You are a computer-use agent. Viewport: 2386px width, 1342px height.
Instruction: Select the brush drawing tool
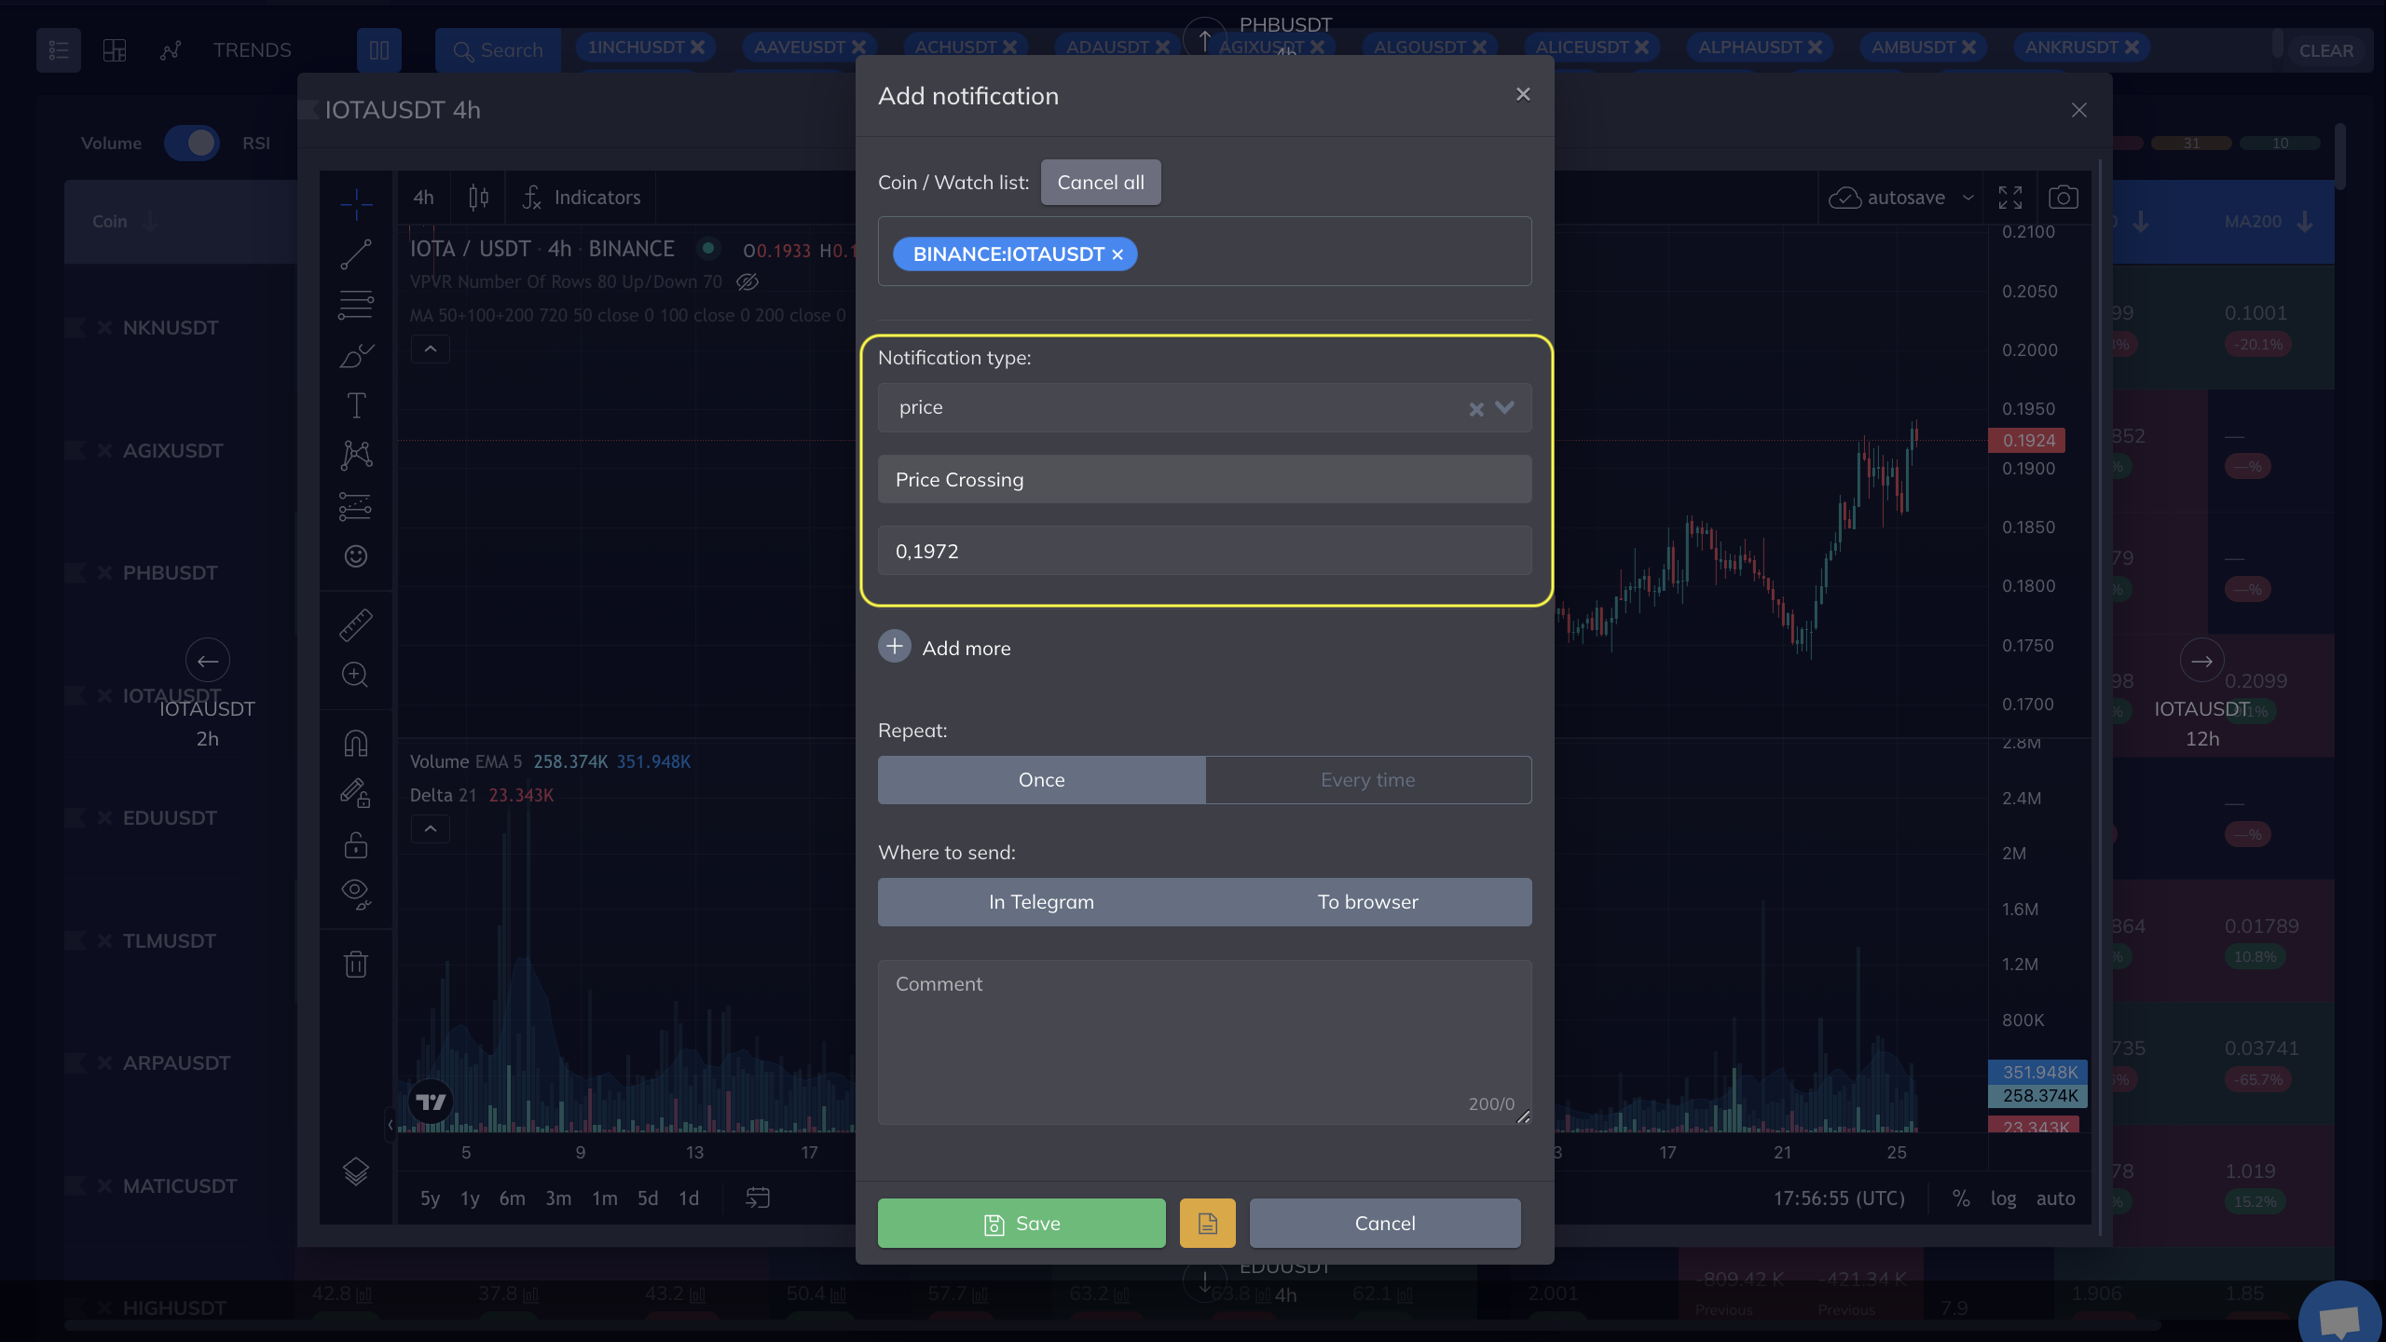pos(355,355)
